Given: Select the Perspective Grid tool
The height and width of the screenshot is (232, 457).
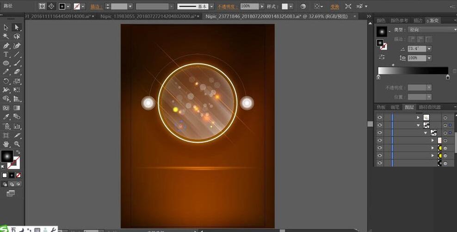Looking at the screenshot, I should coord(17,99).
